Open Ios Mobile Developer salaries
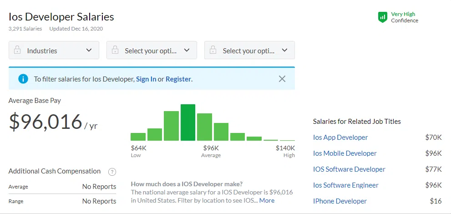Image resolution: width=451 pixels, height=214 pixels. coord(345,153)
